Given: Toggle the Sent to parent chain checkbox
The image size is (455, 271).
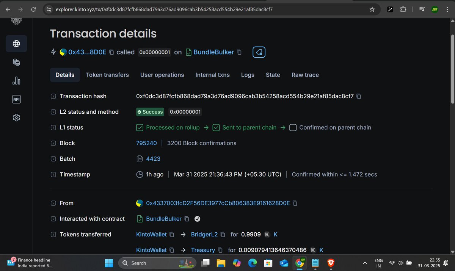Looking at the screenshot, I should (216, 128).
